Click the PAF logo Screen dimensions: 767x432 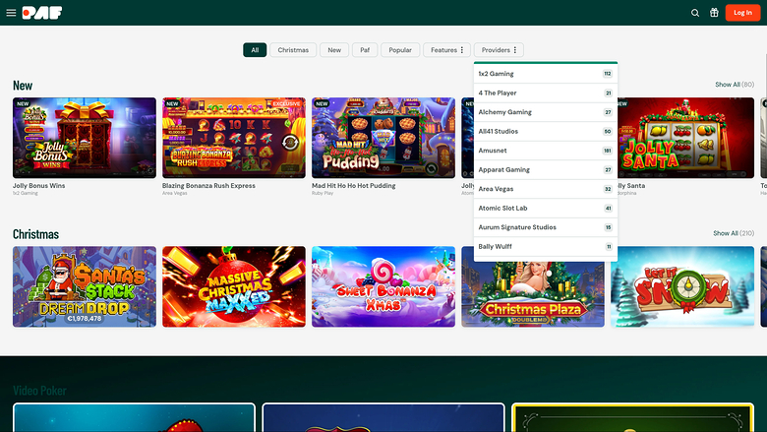click(42, 13)
